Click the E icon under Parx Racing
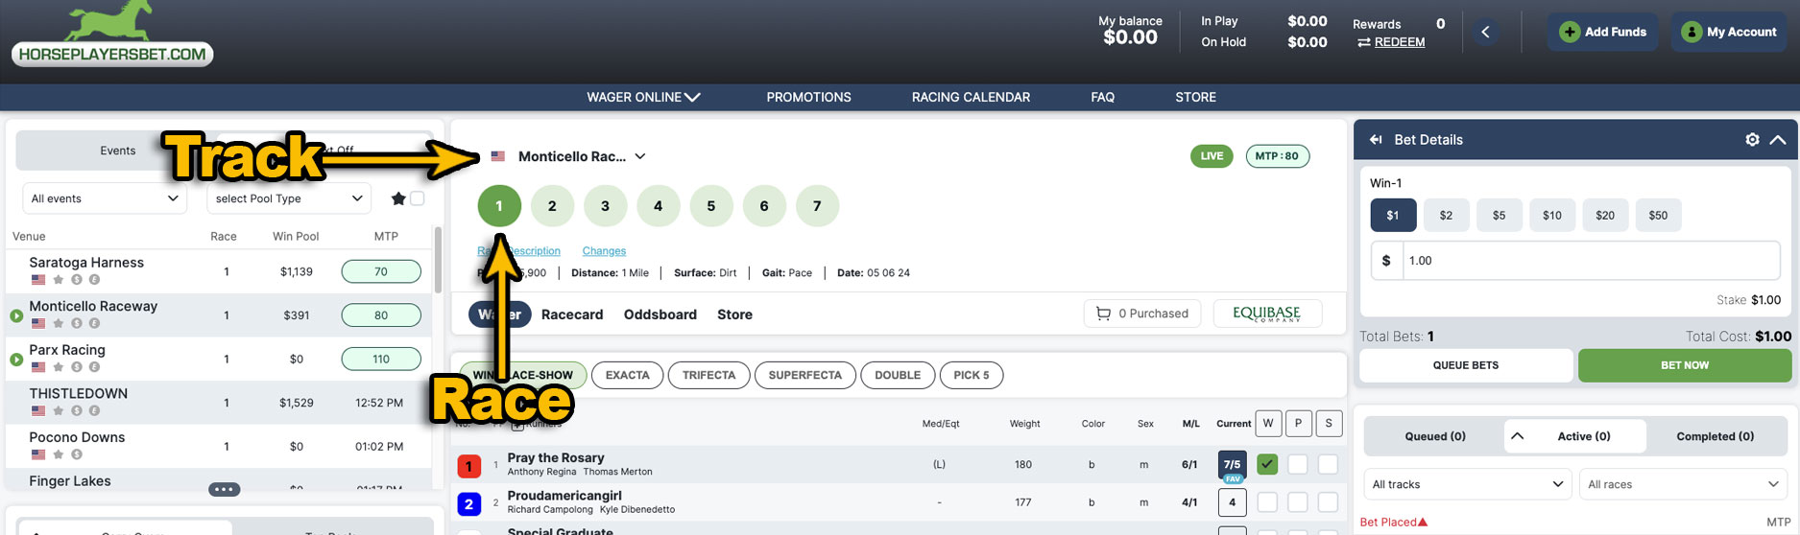Viewport: 1800px width, 535px height. pyautogui.click(x=94, y=367)
